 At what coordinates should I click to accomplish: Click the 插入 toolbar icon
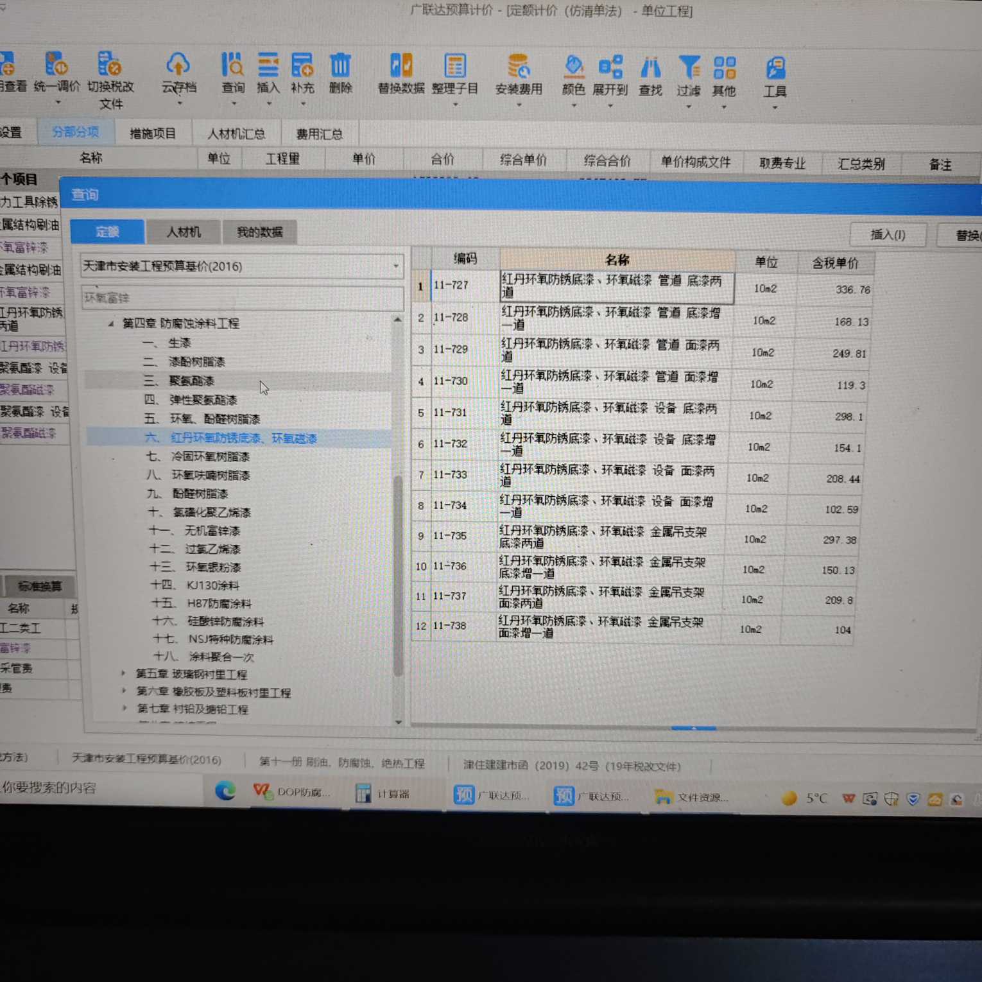(x=268, y=65)
